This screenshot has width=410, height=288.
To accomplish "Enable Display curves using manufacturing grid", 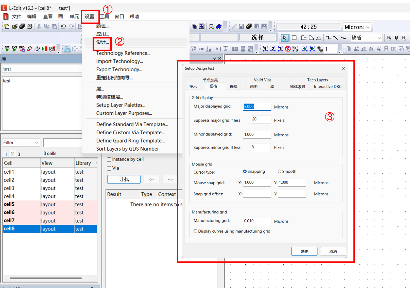I will [x=195, y=231].
